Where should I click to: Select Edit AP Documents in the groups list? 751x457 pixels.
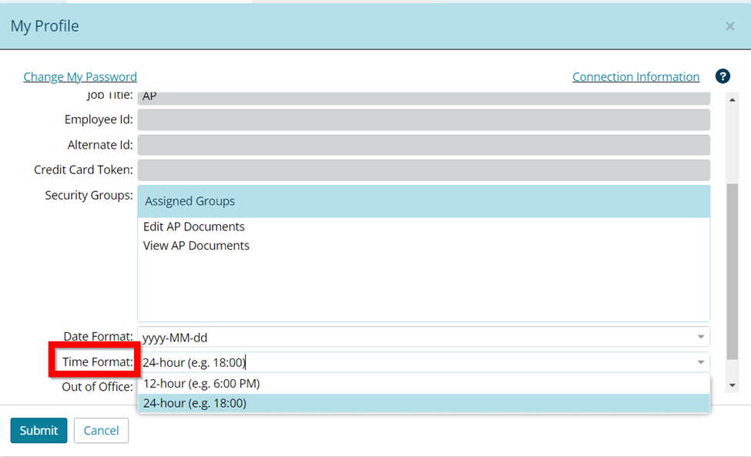pos(194,227)
